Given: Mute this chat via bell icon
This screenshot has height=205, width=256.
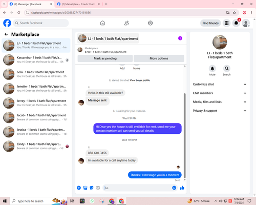Looking at the screenshot, I should point(212,69).
